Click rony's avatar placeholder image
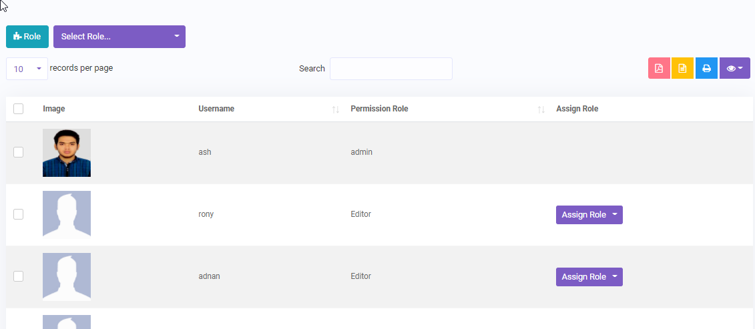Screen dimensions: 755x329 pos(67,214)
